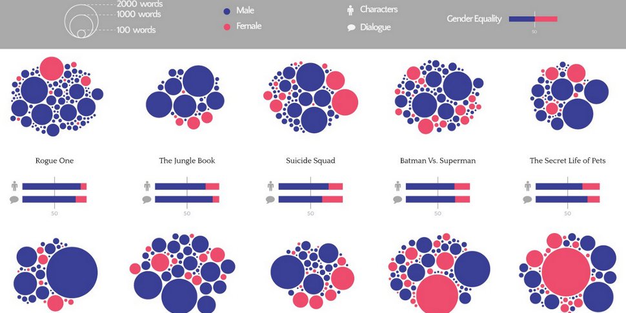
Task: Click the Rogue One dialogue bubble icon
Action: click(14, 200)
